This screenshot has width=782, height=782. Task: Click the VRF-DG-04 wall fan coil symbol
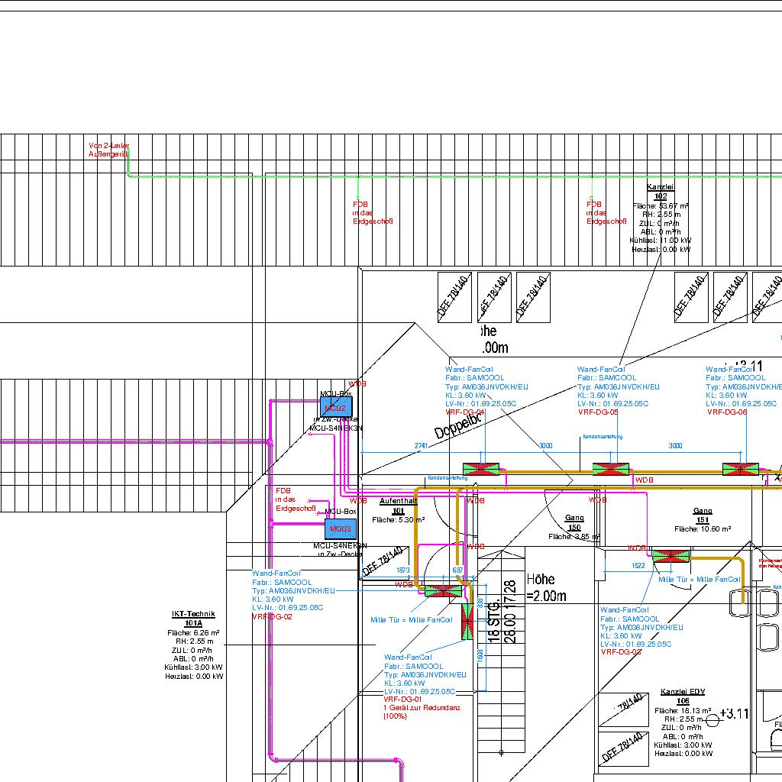(482, 469)
